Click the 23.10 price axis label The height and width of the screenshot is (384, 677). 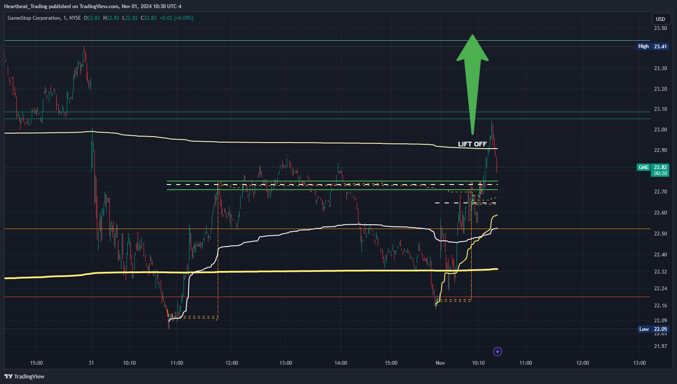tap(660, 109)
